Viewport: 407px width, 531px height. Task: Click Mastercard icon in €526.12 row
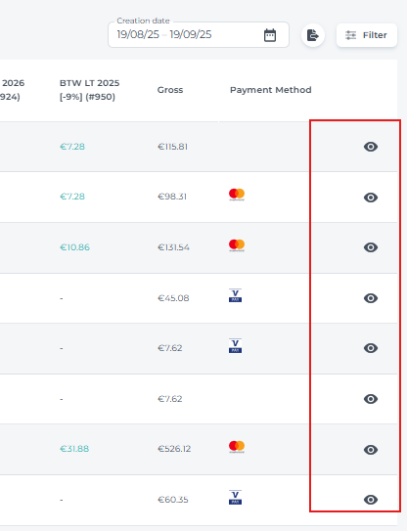(237, 447)
